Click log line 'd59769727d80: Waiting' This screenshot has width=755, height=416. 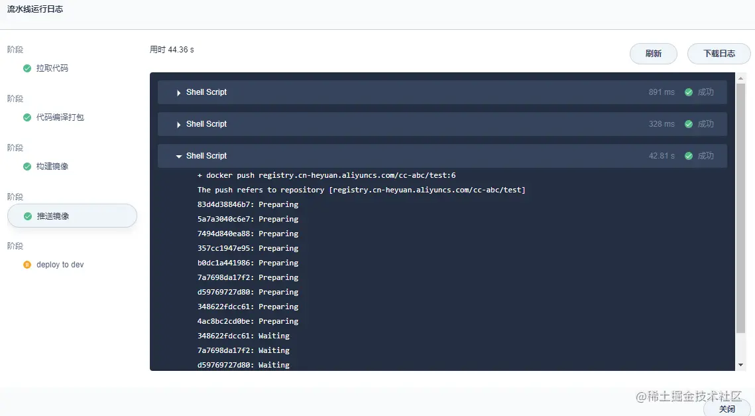click(x=244, y=365)
